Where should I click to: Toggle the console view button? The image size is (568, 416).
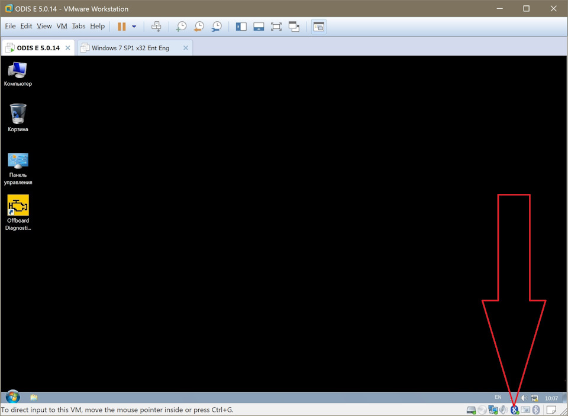coord(319,27)
